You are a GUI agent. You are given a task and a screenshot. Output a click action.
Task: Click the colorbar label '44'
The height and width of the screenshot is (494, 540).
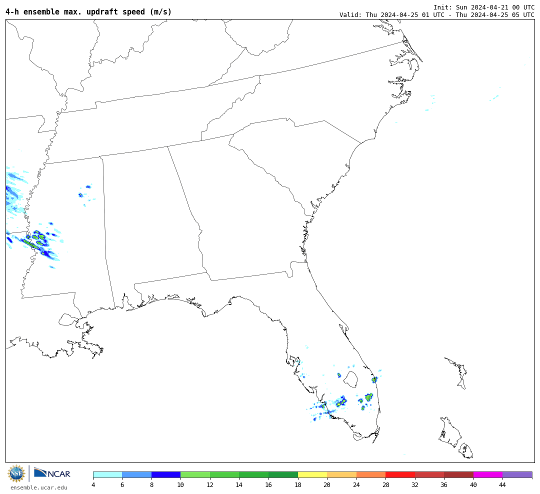(x=502, y=484)
